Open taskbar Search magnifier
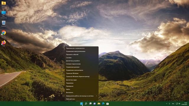The image size is (189, 106). click(x=86, y=104)
